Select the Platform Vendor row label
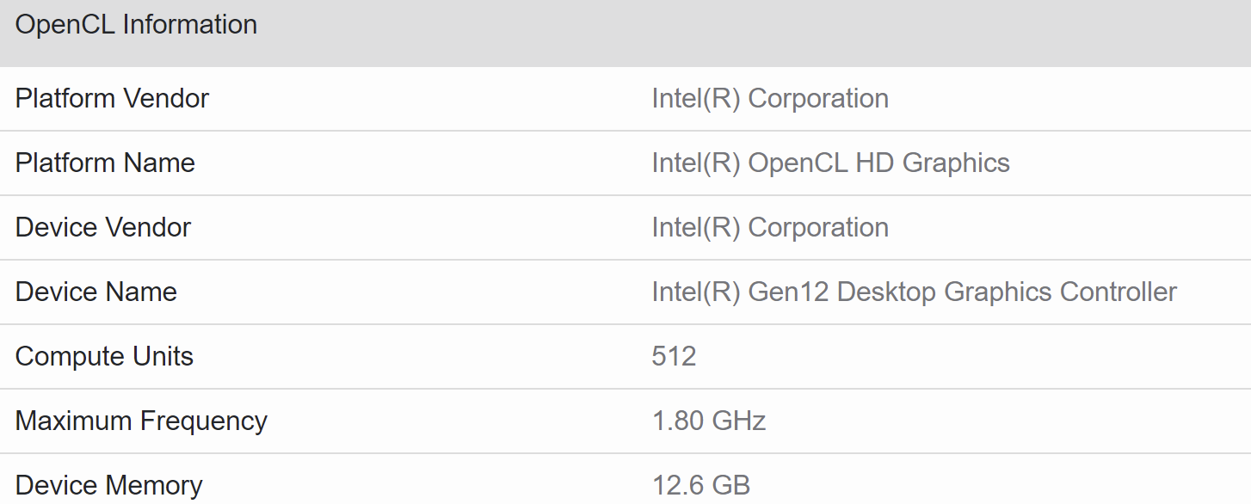The width and height of the screenshot is (1251, 504). point(112,99)
